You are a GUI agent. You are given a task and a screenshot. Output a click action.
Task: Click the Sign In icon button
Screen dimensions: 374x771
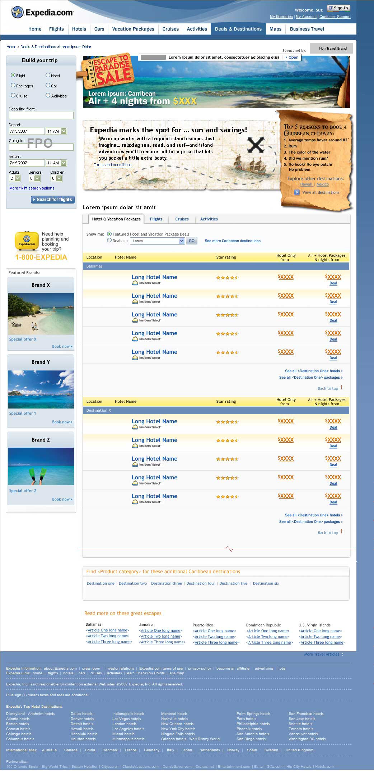pos(338,8)
